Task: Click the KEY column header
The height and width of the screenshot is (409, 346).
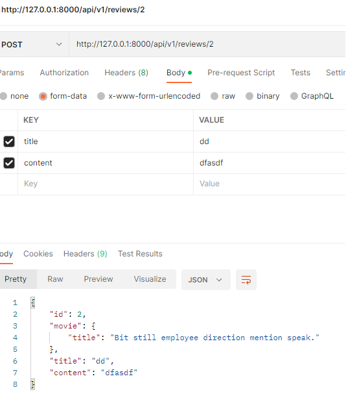Action: coord(31,120)
